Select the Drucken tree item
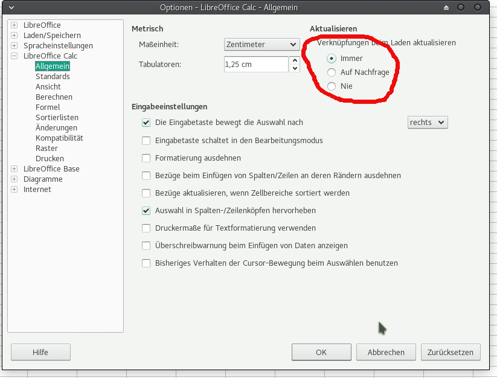Image resolution: width=497 pixels, height=378 pixels. pyautogui.click(x=50, y=159)
